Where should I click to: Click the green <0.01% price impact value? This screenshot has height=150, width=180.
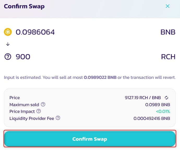tap(163, 112)
